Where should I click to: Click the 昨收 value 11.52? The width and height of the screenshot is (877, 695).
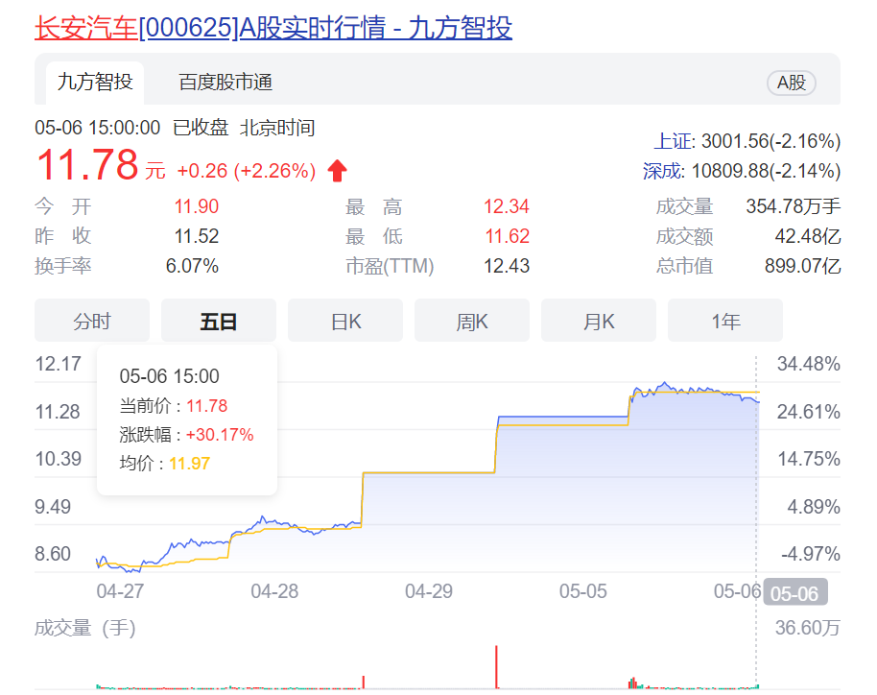[197, 236]
